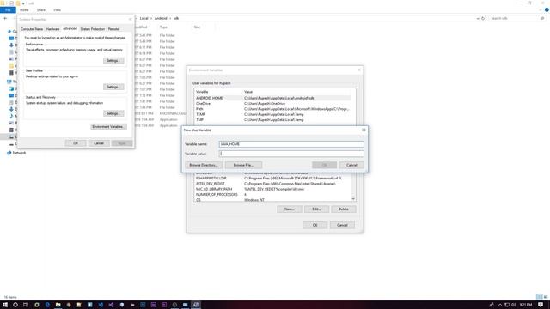The image size is (550, 309).
Task: Select the ANDROID_HOME user variable row
Action: click(272, 98)
